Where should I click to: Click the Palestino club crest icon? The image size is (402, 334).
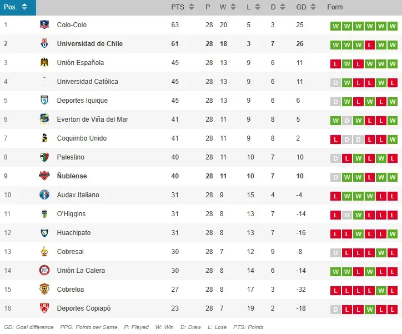[x=44, y=157]
